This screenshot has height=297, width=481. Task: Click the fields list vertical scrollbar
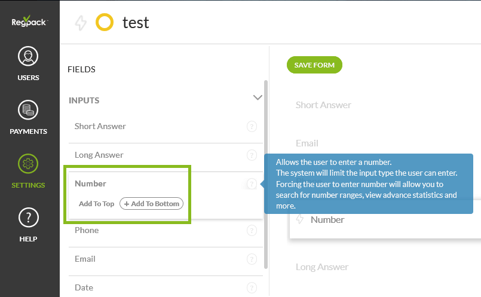click(x=266, y=173)
